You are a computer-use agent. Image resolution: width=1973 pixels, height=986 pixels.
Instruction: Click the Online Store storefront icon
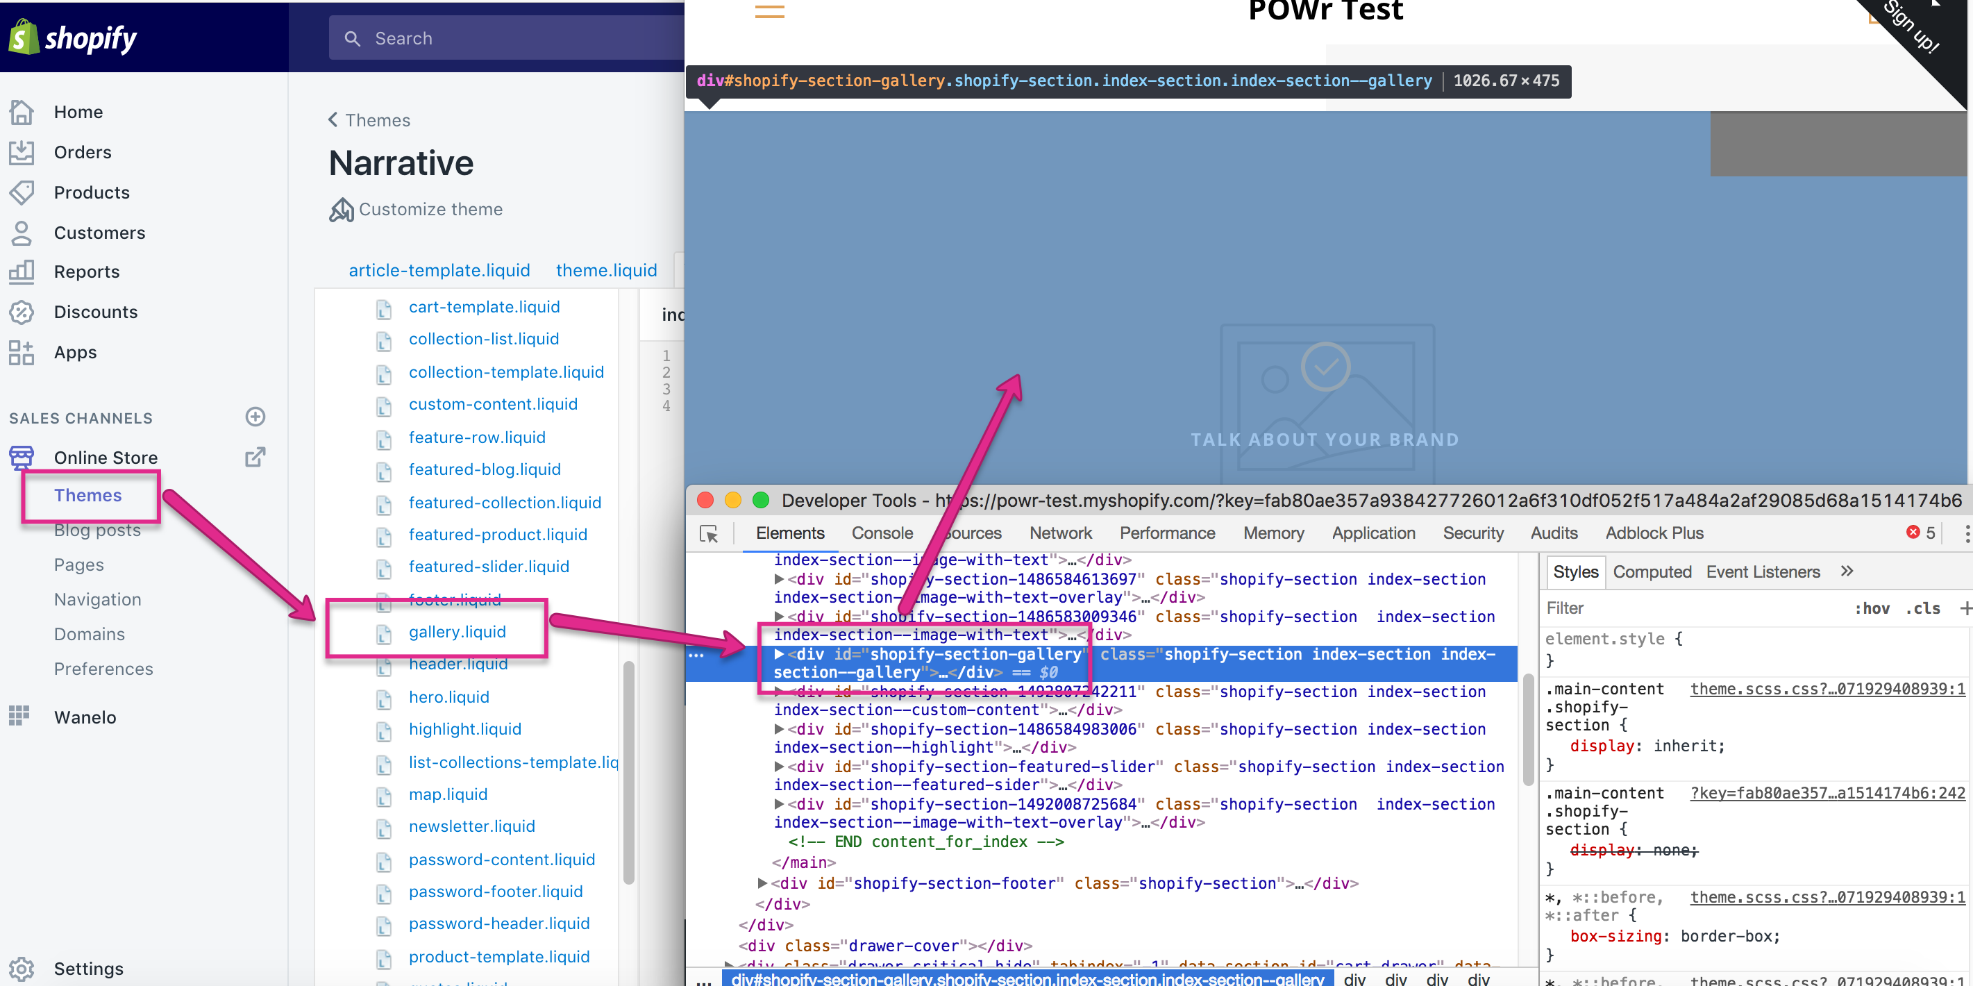[x=22, y=458]
